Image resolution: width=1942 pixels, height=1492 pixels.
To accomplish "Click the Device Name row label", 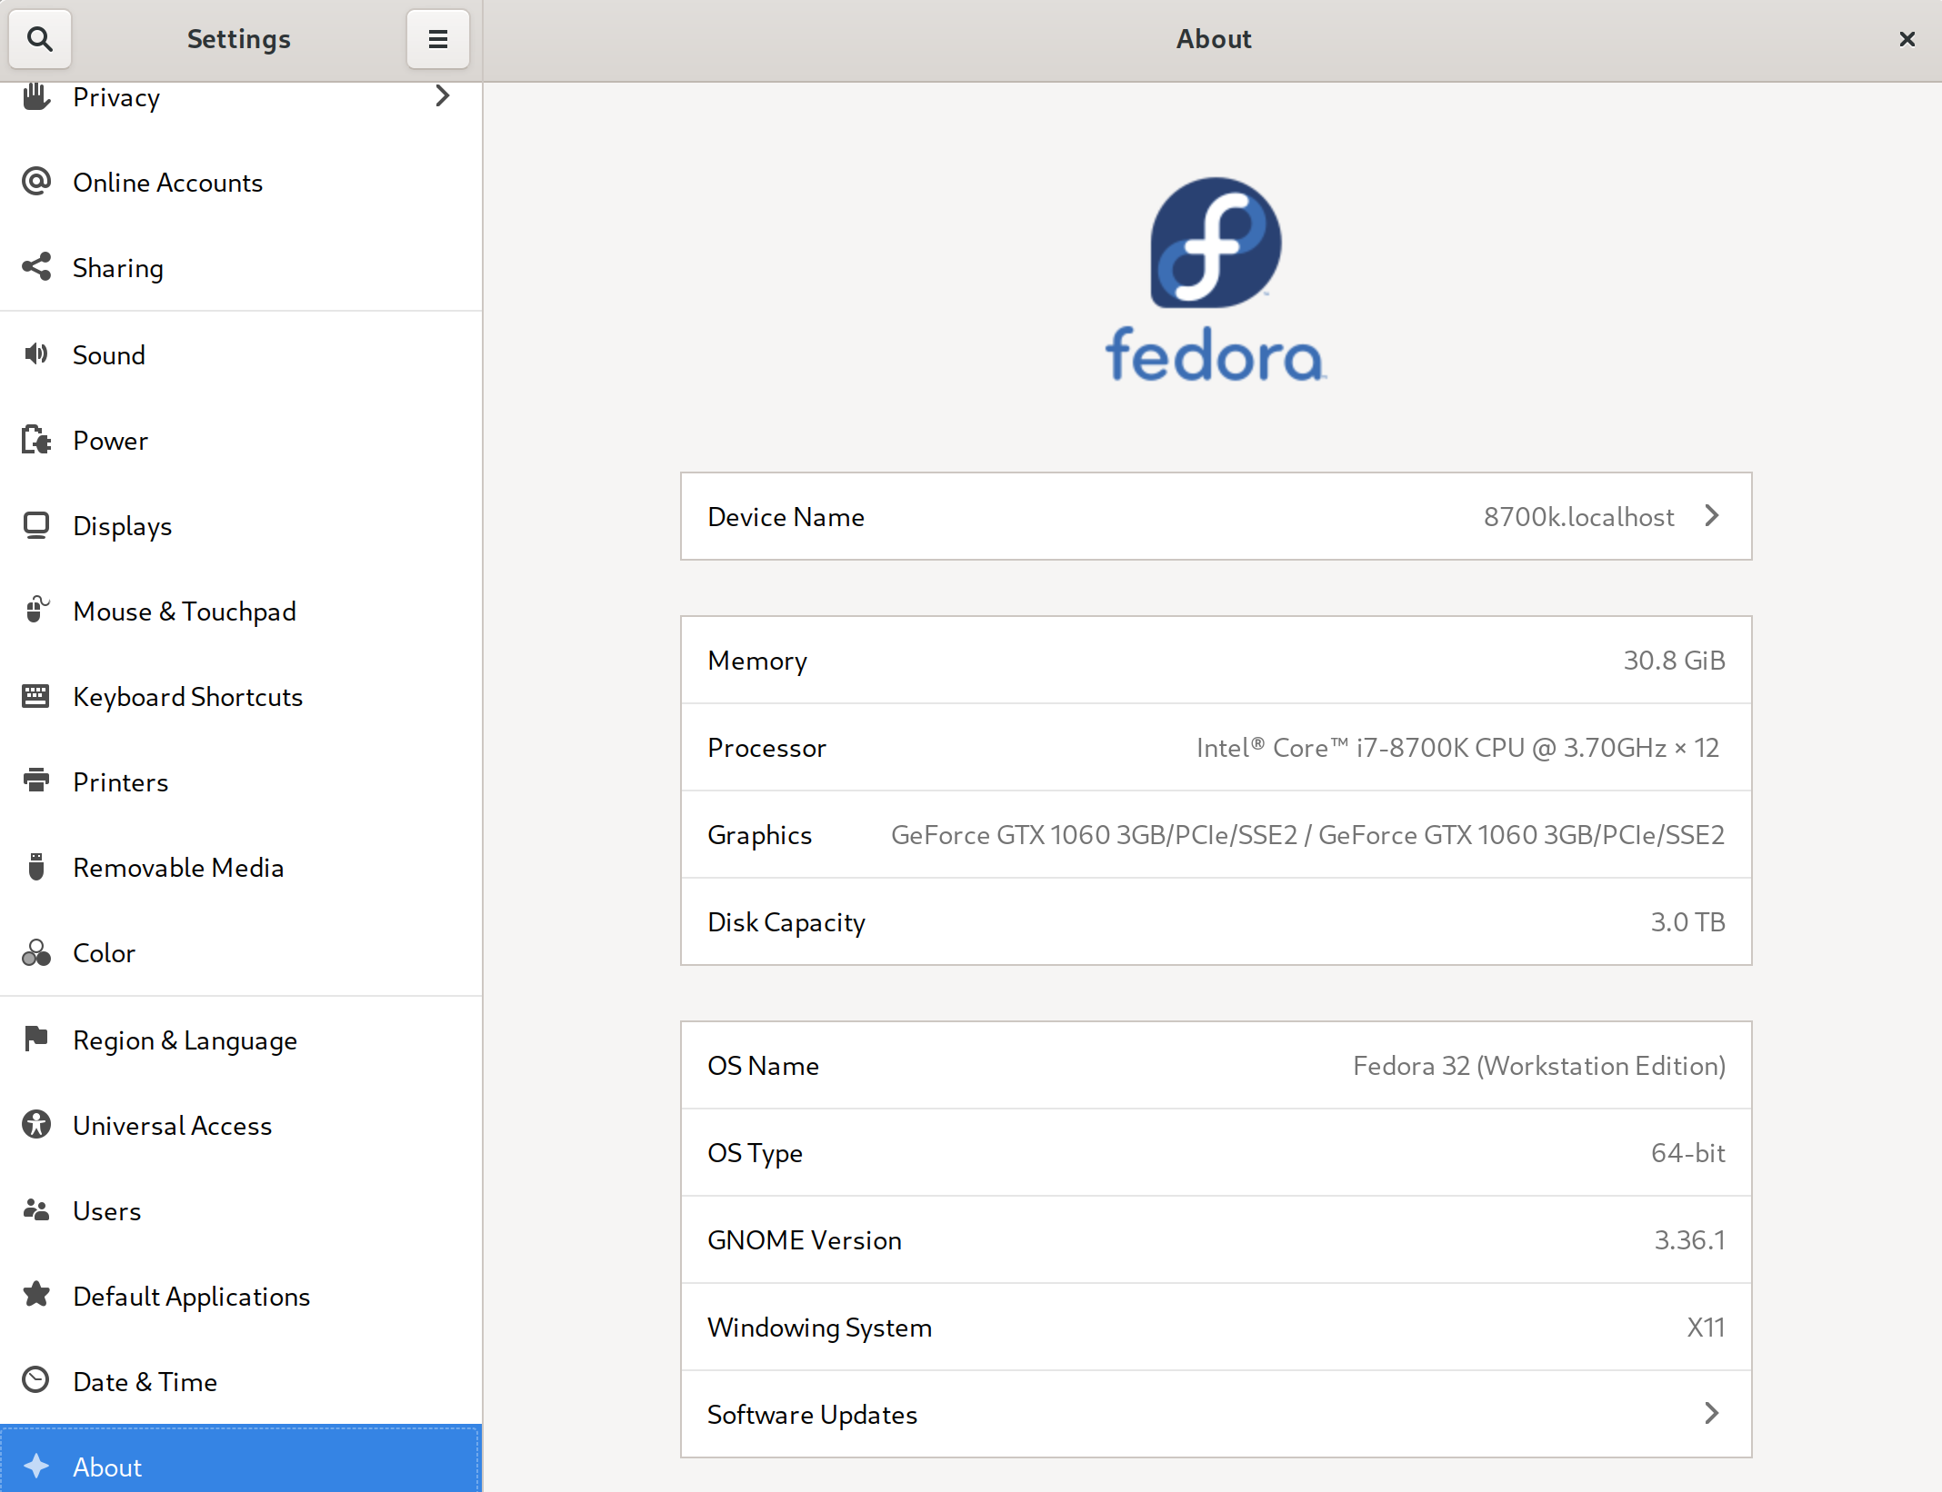I will [x=786, y=517].
